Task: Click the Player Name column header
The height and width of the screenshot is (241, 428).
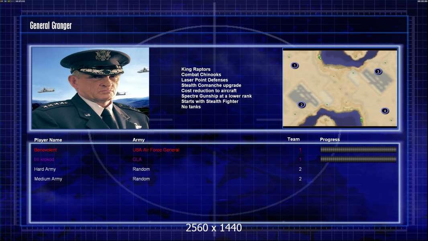Action: [x=48, y=140]
